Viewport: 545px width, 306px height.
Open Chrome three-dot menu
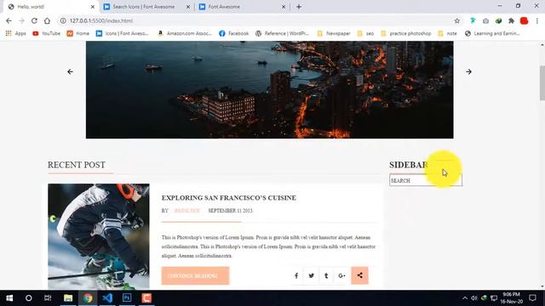pos(537,20)
